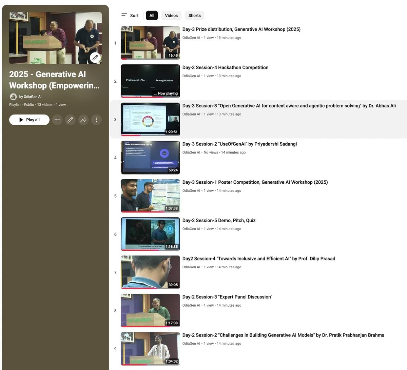Open the three-dot more options menu
This screenshot has height=370, width=407.
96,120
